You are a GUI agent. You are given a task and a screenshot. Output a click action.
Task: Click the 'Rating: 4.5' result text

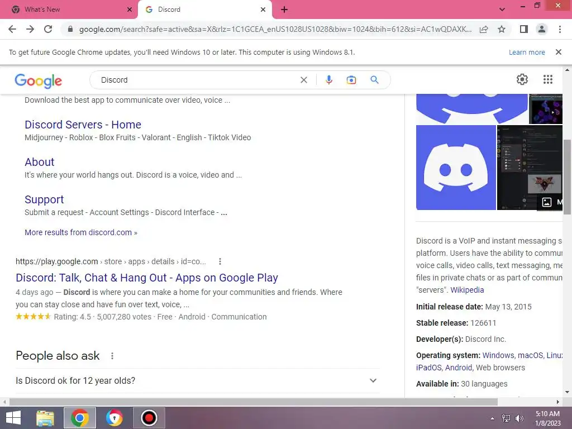[x=72, y=317]
